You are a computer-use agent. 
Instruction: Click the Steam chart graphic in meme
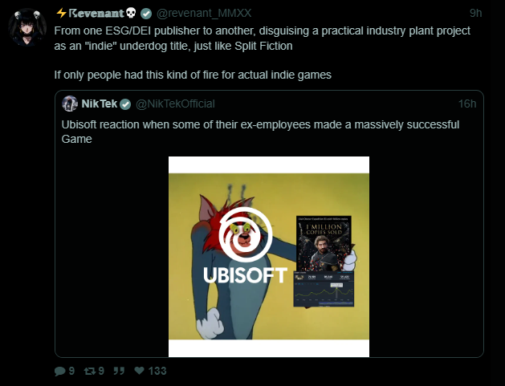click(324, 289)
